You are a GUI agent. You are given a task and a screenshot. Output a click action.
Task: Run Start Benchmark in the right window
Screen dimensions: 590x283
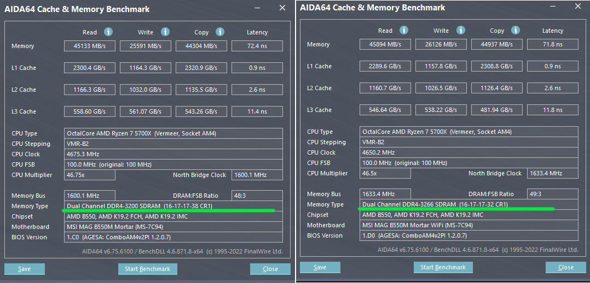click(443, 267)
